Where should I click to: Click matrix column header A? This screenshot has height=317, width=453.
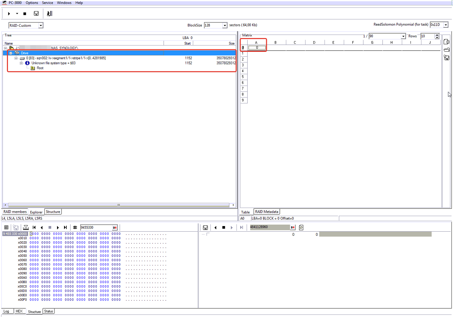click(x=257, y=43)
